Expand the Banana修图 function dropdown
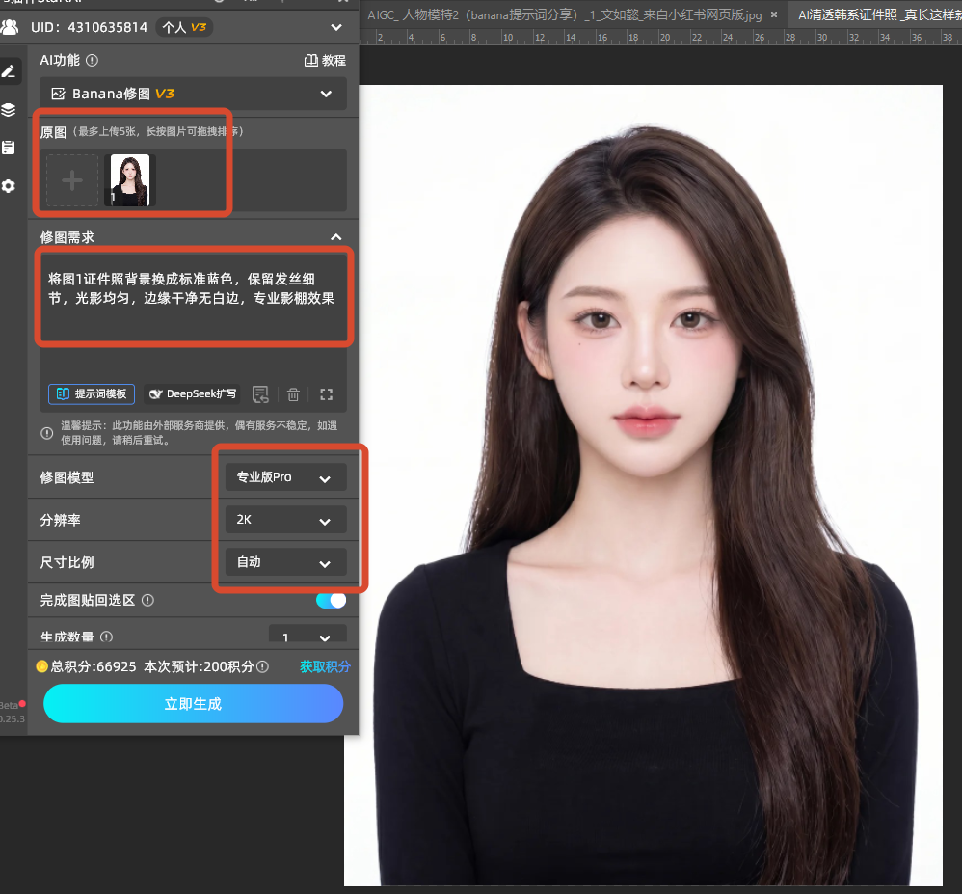Image resolution: width=962 pixels, height=894 pixels. [x=193, y=94]
